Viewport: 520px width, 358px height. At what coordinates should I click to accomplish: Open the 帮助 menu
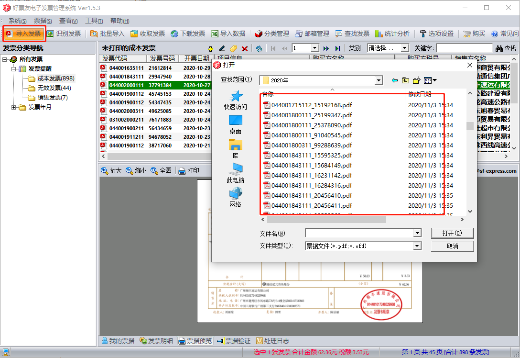click(119, 21)
